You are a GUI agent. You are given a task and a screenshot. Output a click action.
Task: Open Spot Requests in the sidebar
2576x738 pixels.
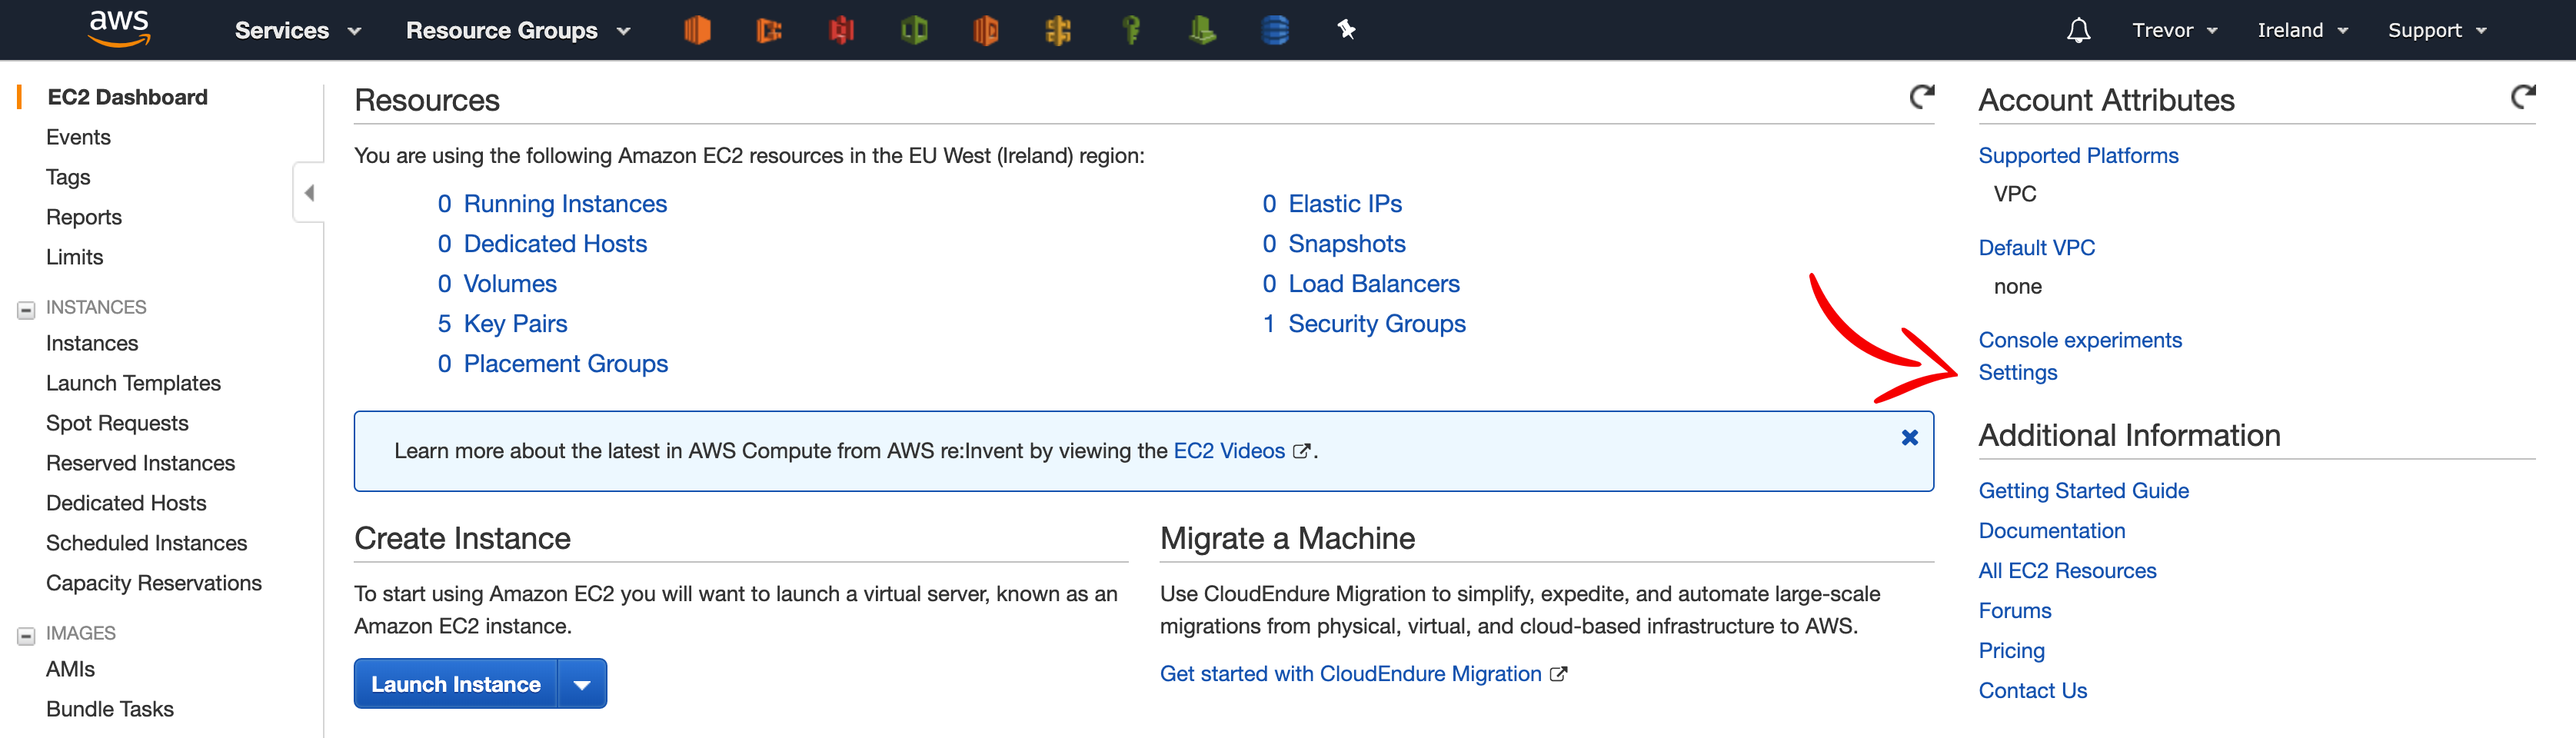point(117,423)
